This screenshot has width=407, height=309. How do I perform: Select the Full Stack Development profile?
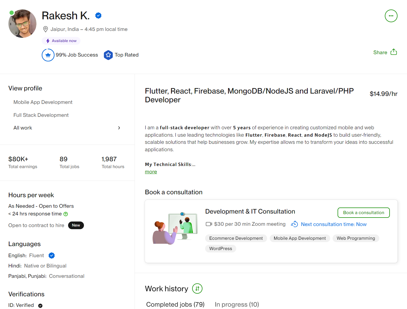pyautogui.click(x=41, y=115)
